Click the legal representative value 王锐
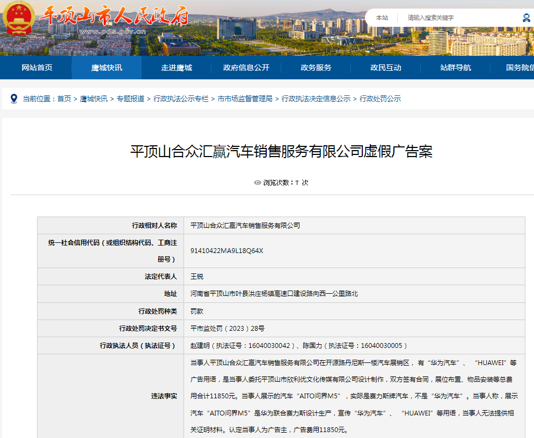This screenshot has height=438, width=534. [x=197, y=276]
